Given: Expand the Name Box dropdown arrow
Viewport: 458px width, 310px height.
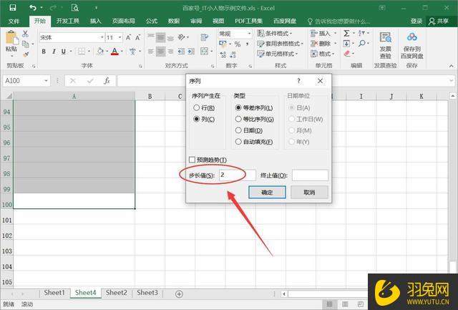Looking at the screenshot, I should coord(46,81).
